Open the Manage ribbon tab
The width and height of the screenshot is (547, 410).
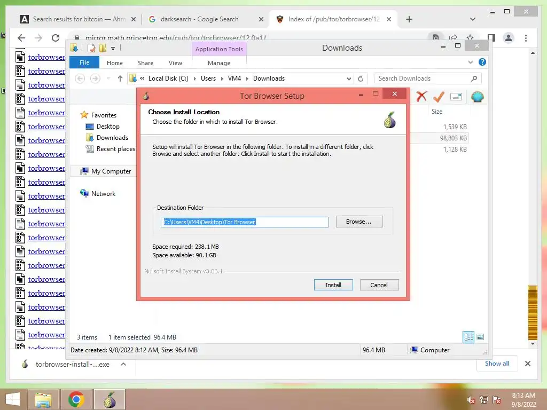point(219,63)
